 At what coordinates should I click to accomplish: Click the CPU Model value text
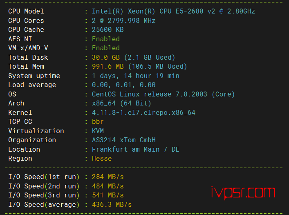pyautogui.click(x=173, y=11)
